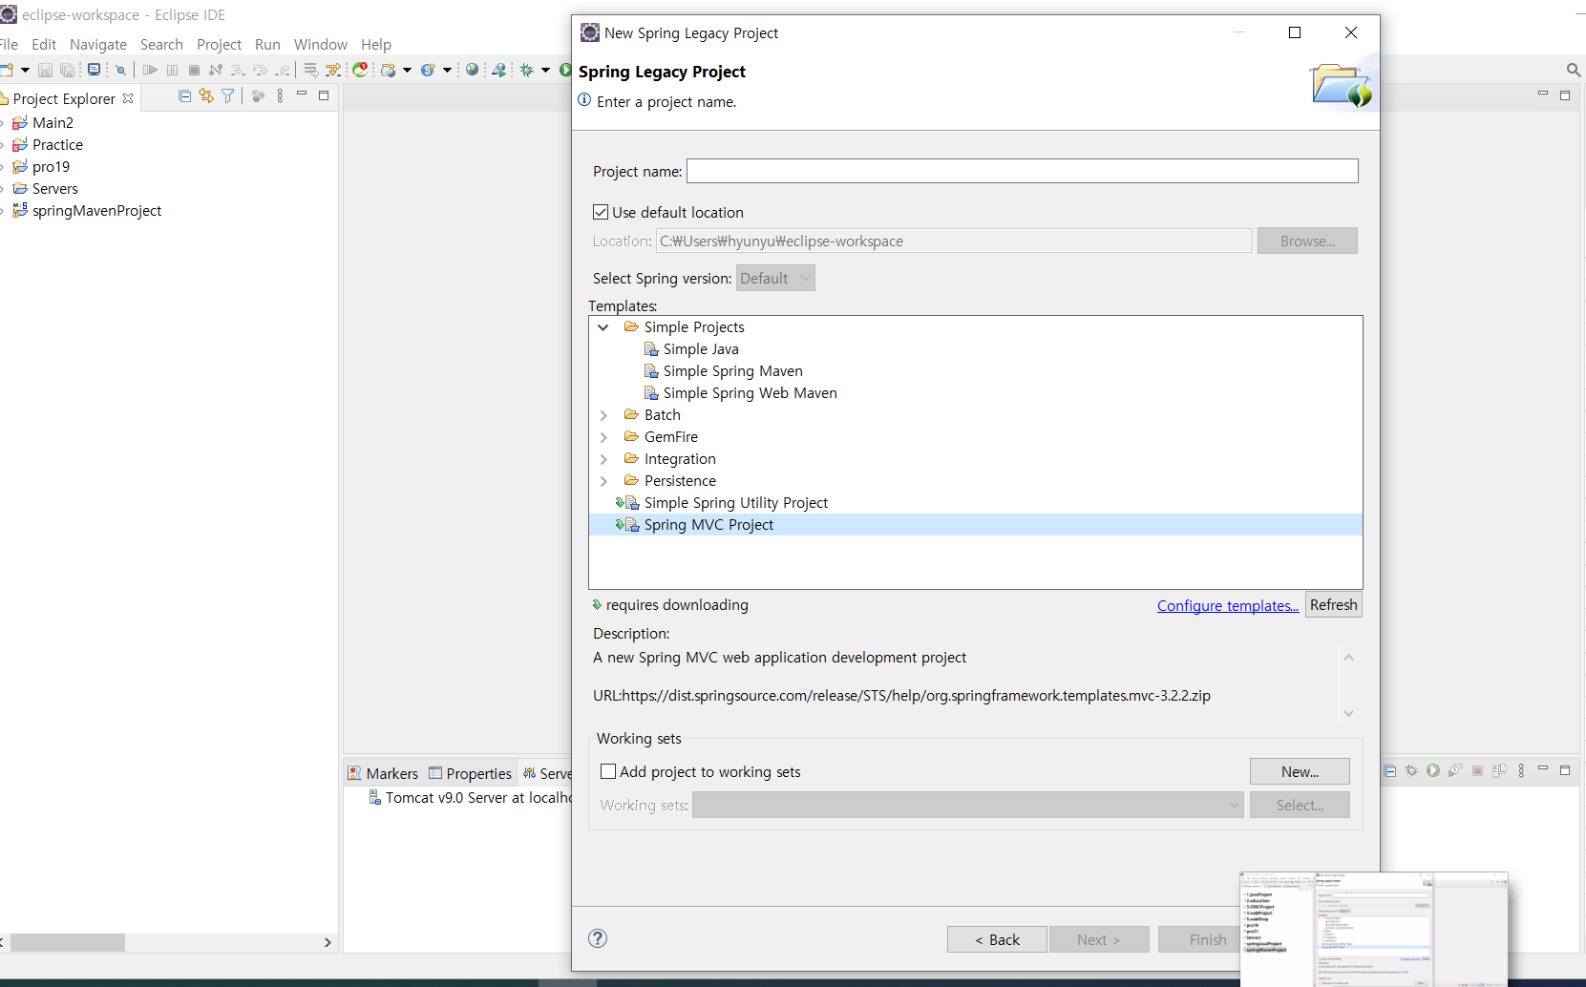The image size is (1586, 987).
Task: Switch to the Properties tab
Action: (x=471, y=773)
